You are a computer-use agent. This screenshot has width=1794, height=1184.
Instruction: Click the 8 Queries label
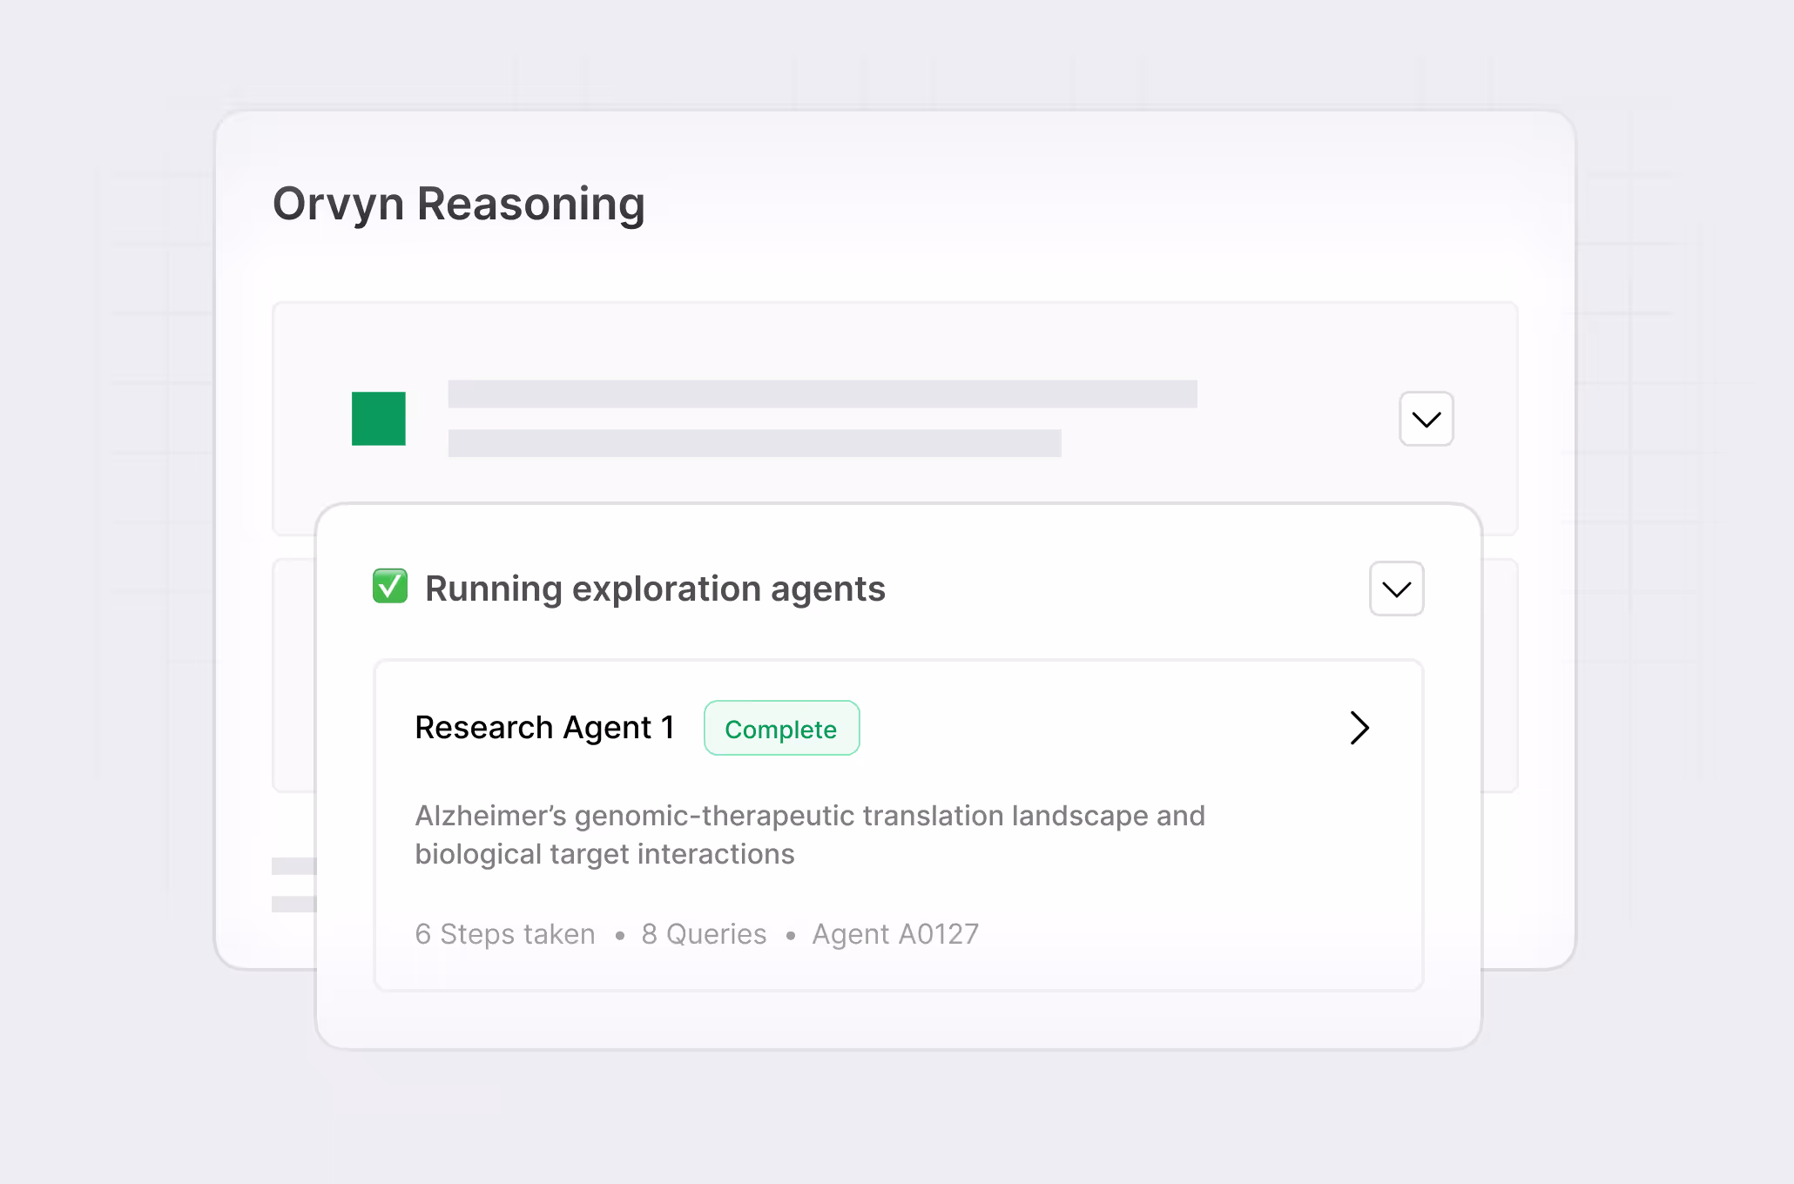(704, 934)
